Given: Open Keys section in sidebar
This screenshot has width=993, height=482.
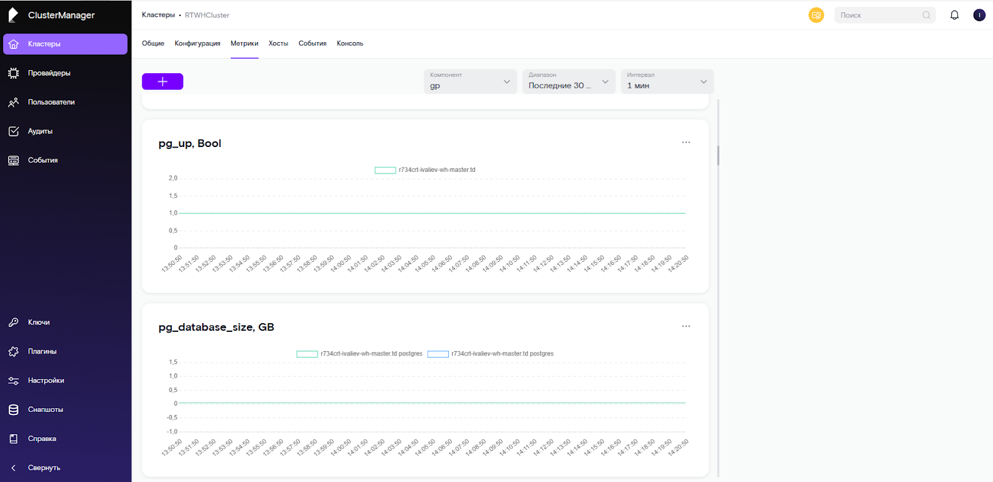Looking at the screenshot, I should (38, 323).
